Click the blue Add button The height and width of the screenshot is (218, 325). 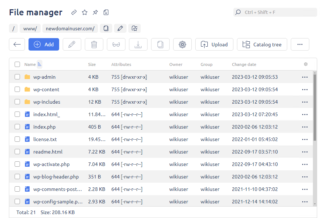[44, 44]
